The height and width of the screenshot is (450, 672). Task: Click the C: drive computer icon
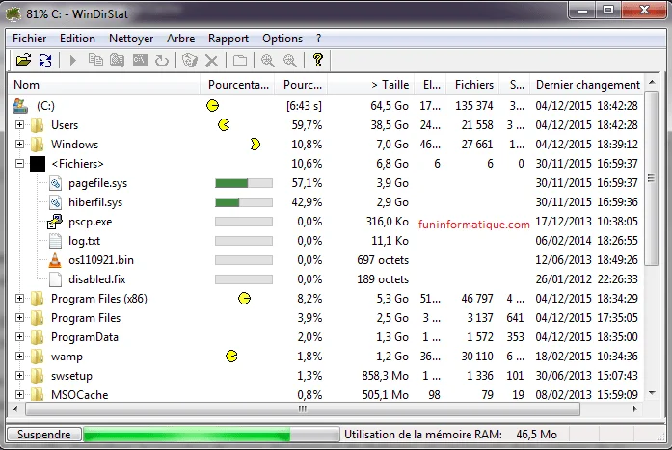point(20,106)
